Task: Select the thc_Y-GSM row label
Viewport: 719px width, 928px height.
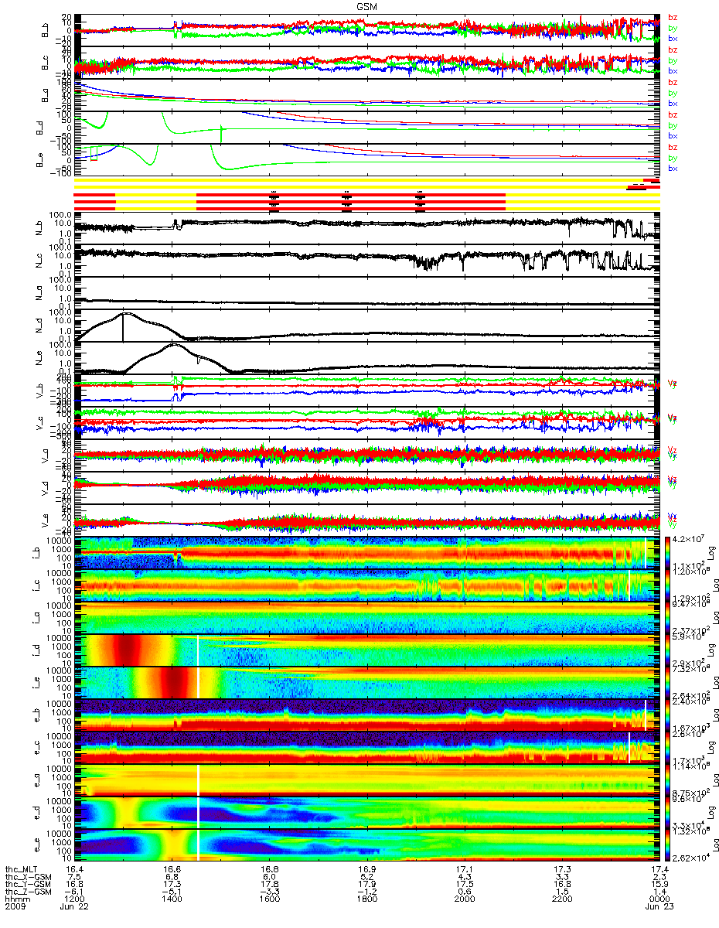Action: (x=29, y=884)
